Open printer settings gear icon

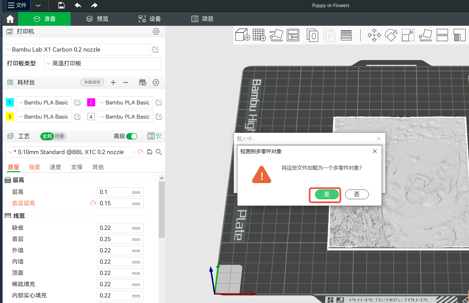[x=156, y=32]
